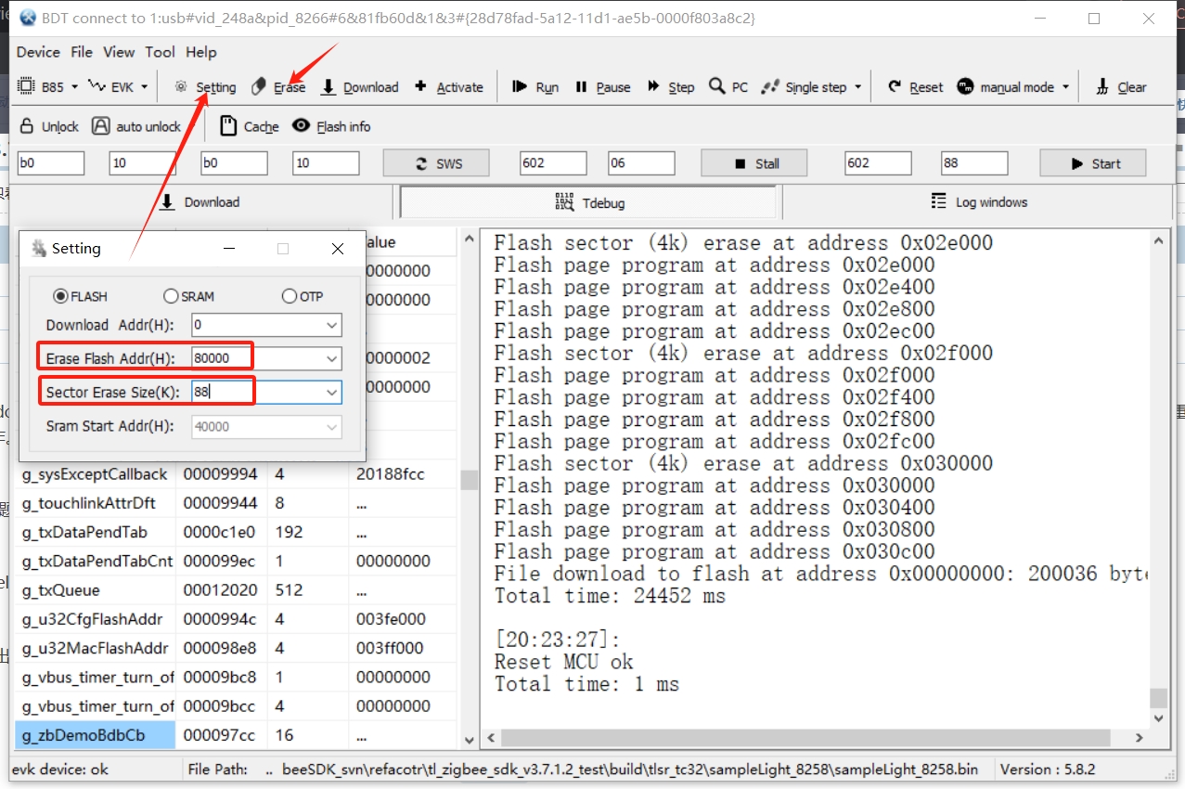This screenshot has height=789, width=1185.
Task: Click the Clear toolbar button
Action: [1121, 87]
